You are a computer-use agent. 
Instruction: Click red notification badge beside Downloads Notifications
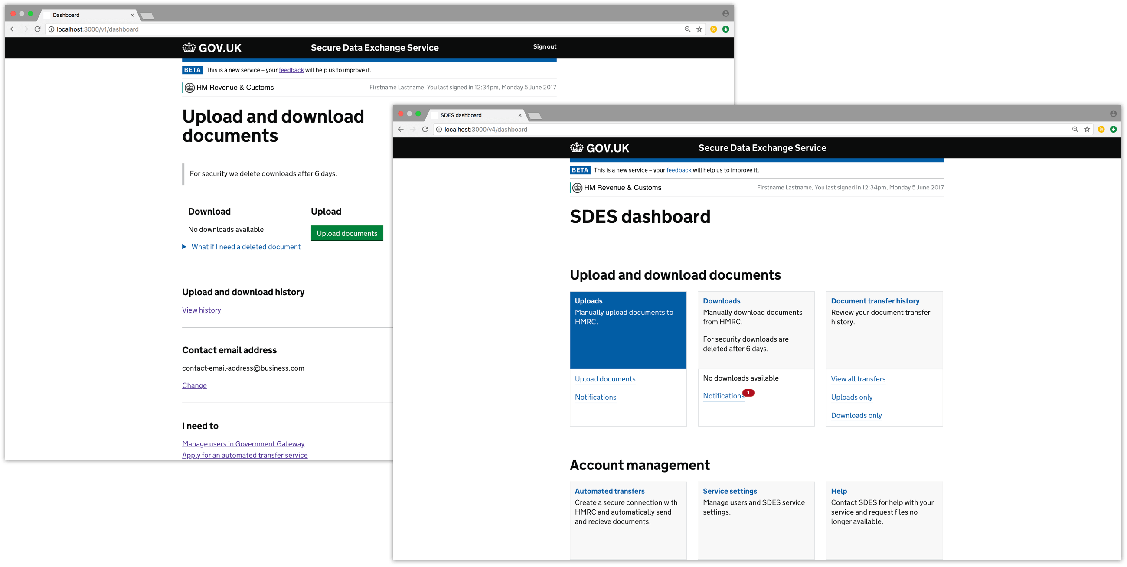click(x=748, y=393)
